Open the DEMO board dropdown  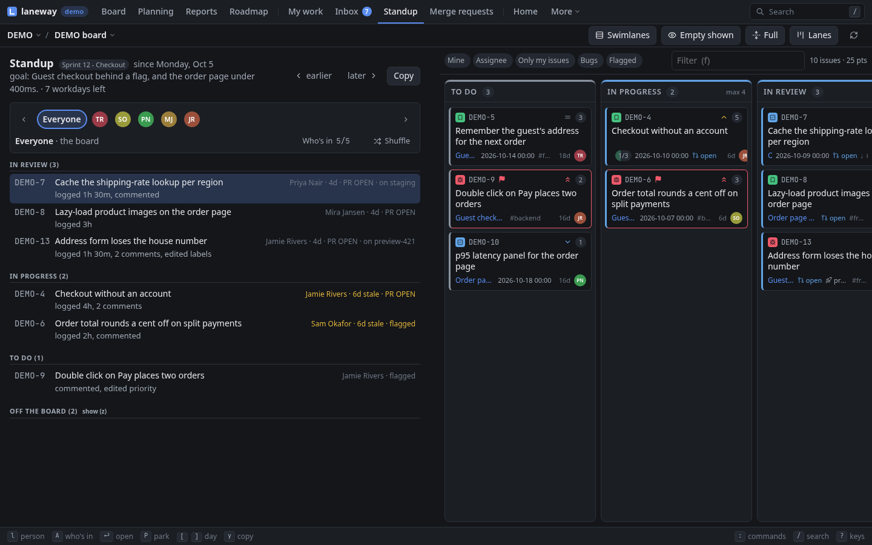pyautogui.click(x=85, y=35)
